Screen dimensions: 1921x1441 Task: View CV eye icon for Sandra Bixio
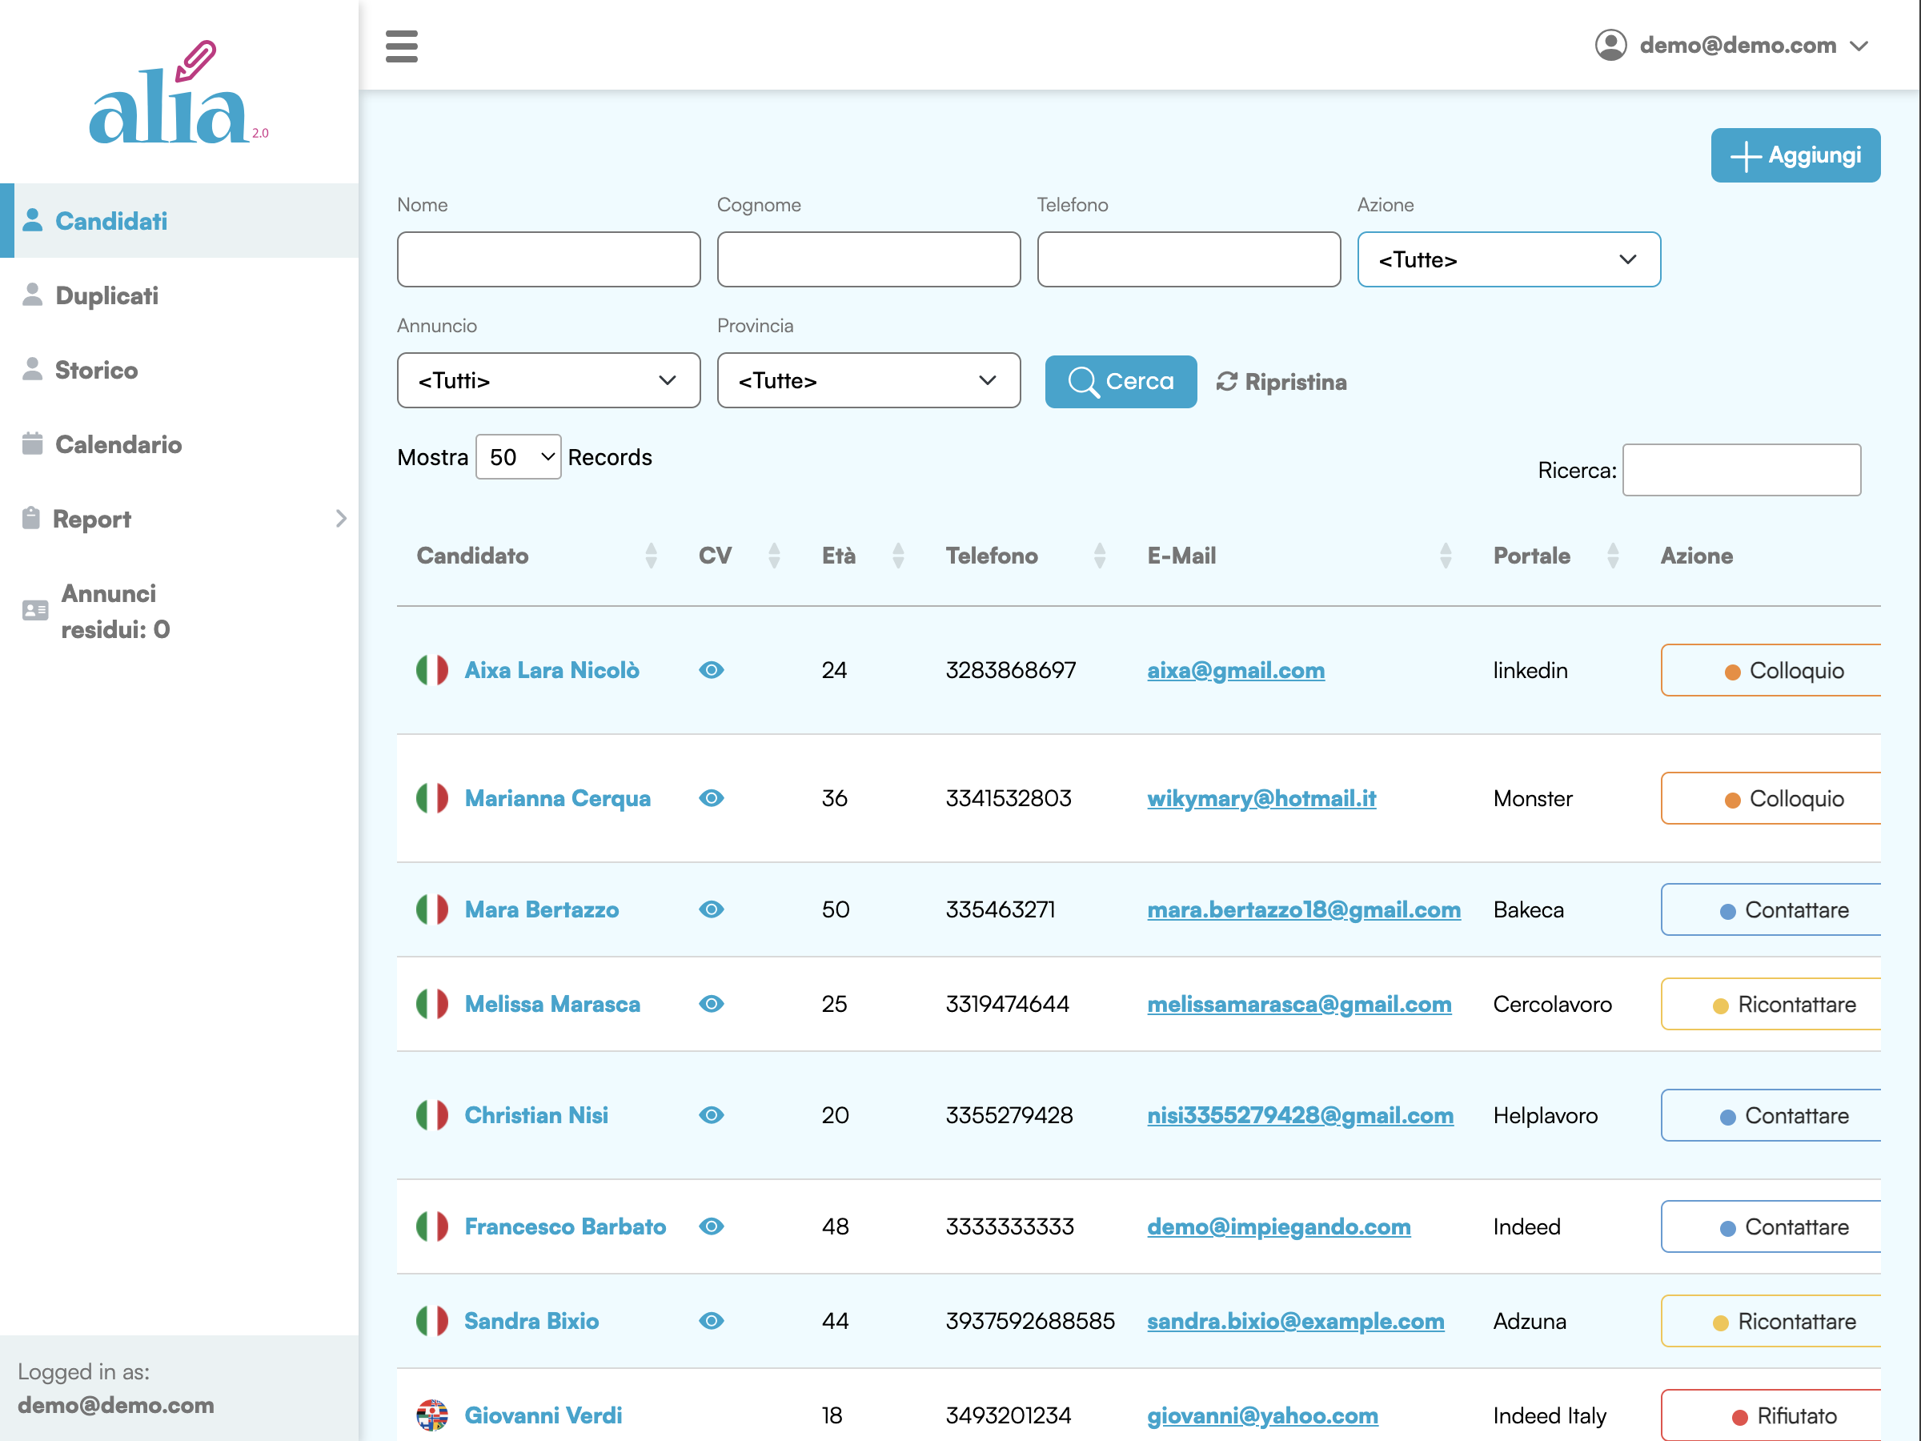click(x=712, y=1320)
